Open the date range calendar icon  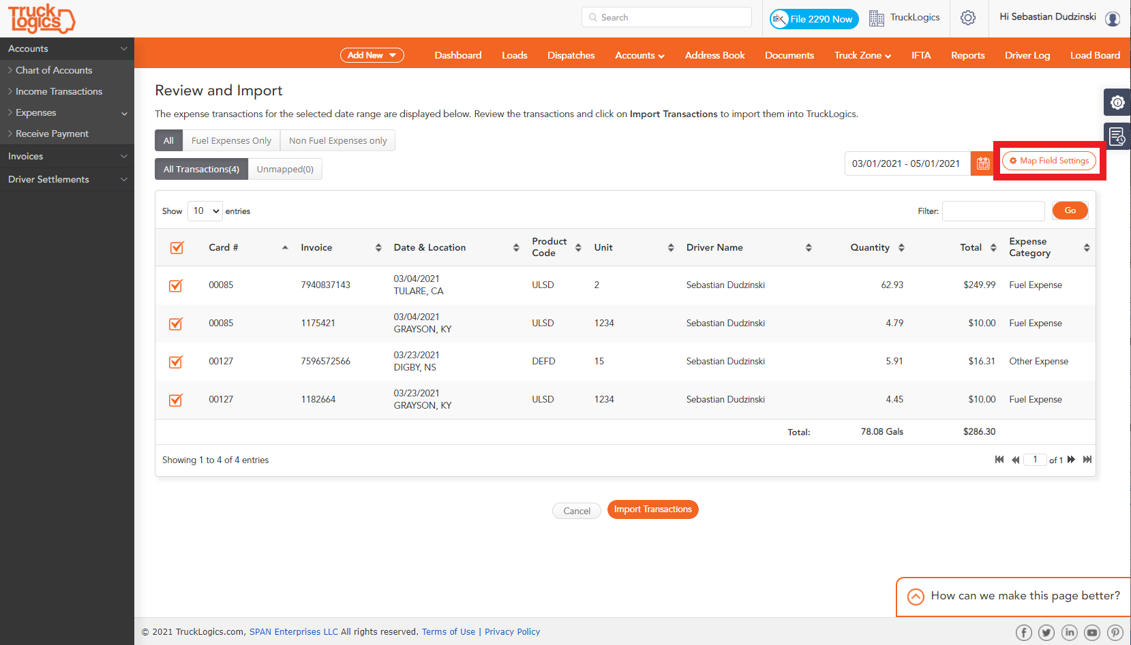pyautogui.click(x=982, y=163)
